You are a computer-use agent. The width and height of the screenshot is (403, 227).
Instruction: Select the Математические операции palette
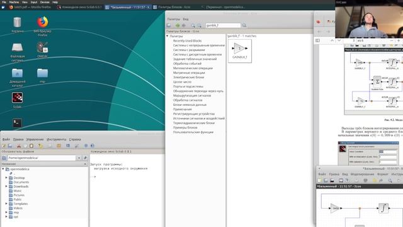pyautogui.click(x=193, y=68)
